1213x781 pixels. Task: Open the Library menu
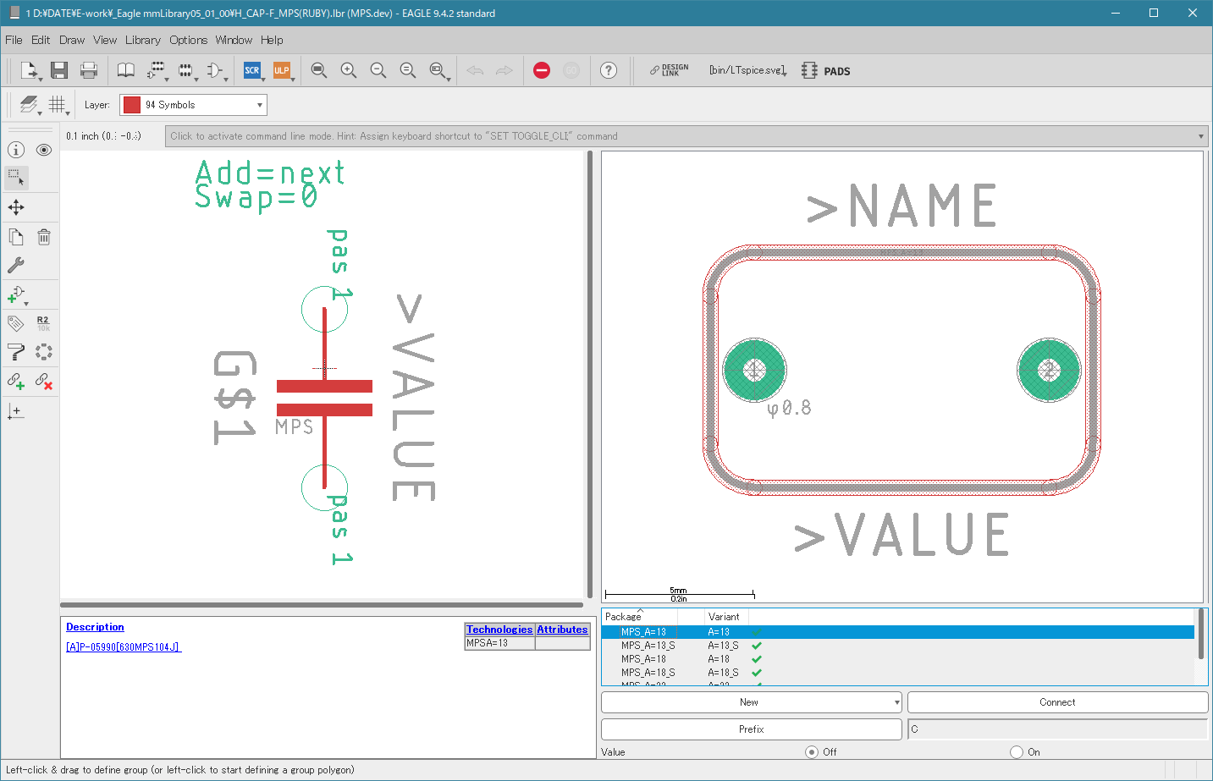tap(142, 40)
